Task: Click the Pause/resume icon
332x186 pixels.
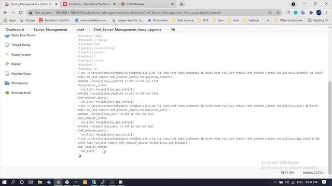Action: [7, 54]
